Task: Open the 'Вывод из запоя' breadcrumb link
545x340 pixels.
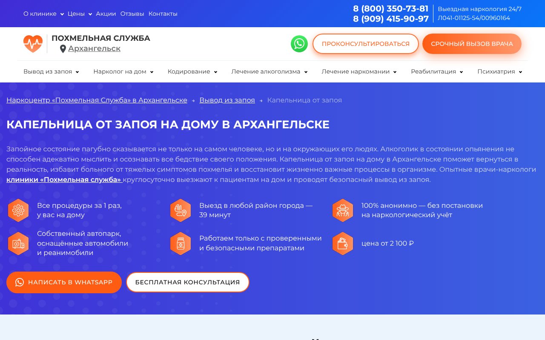Action: tap(227, 100)
